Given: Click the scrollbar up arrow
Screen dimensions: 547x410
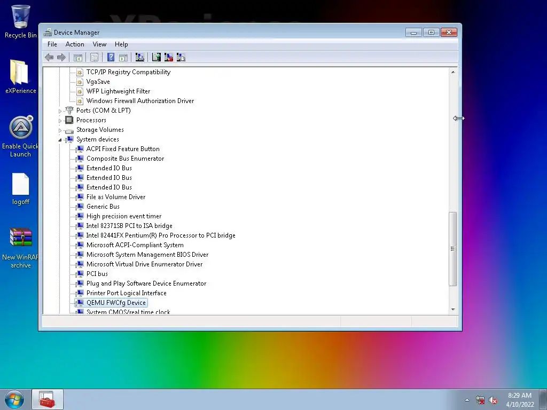Looking at the screenshot, I should click(x=453, y=72).
